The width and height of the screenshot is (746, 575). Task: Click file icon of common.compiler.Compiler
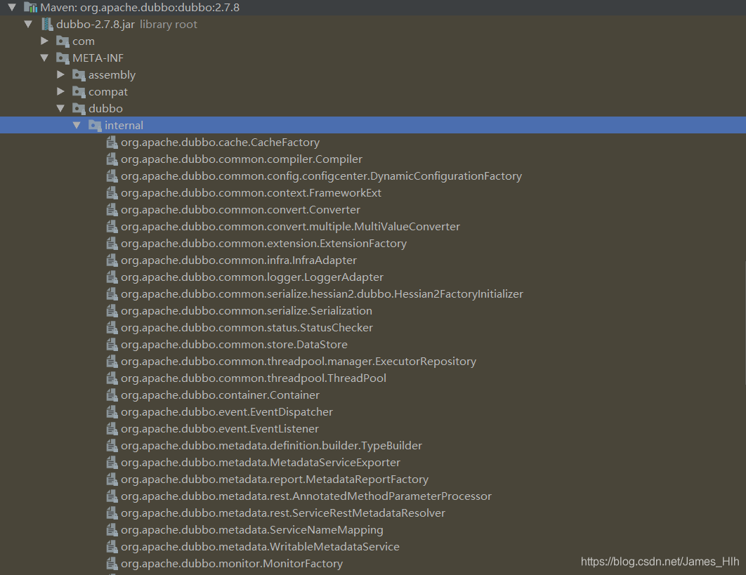[112, 159]
